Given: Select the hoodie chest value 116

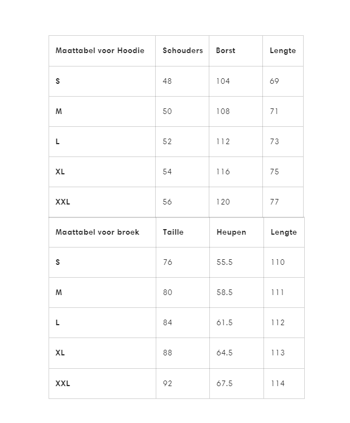Looking at the screenshot, I should [223, 172].
